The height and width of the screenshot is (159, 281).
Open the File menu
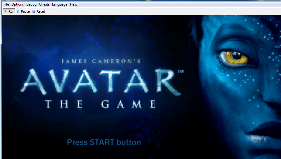tap(6, 4)
